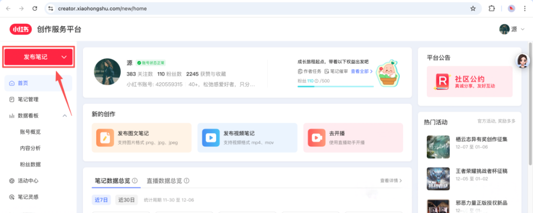This screenshot has width=533, height=213.
Task: Open 邪恶力量正版授权新品 activity thumbnail
Action: [x=438, y=206]
